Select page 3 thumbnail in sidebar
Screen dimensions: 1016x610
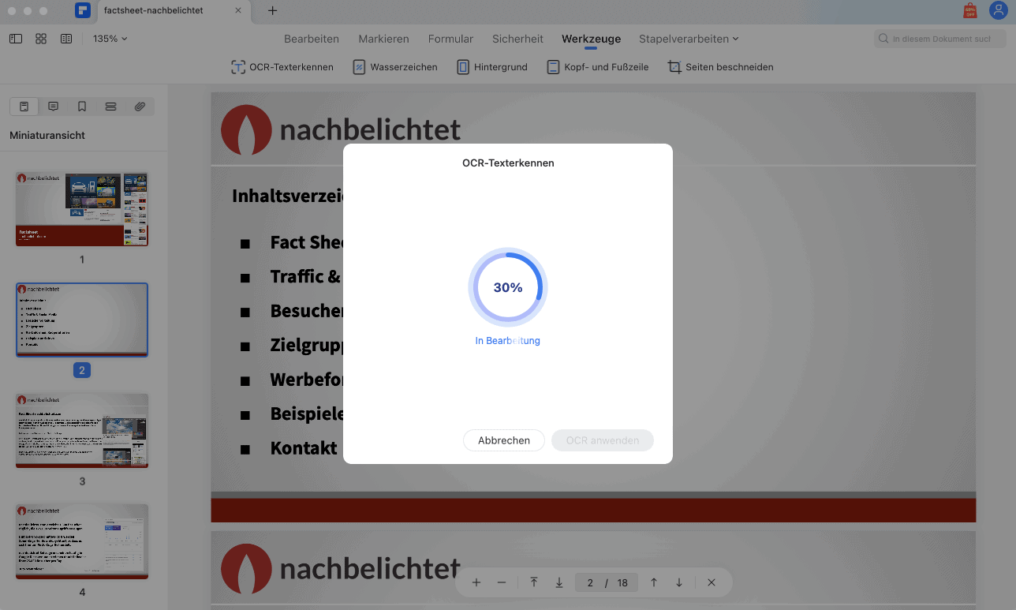[x=82, y=431]
